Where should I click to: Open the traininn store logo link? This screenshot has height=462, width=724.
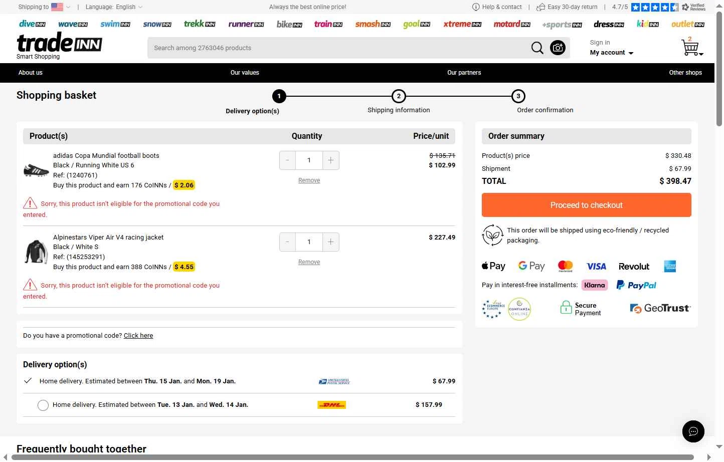(328, 24)
